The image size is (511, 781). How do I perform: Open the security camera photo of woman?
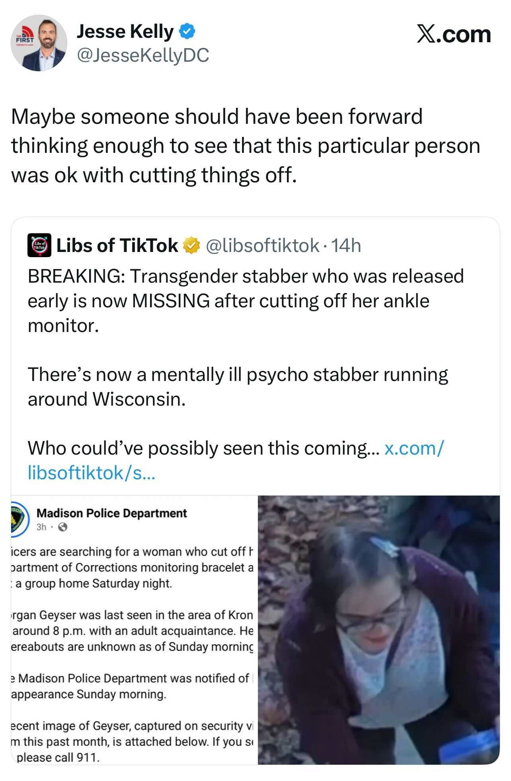378,630
